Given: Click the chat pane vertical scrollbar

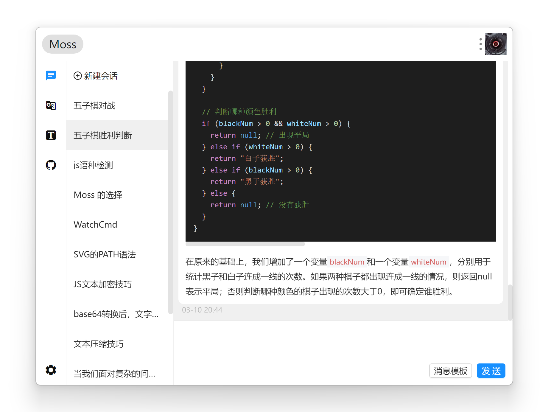Looking at the screenshot, I should [510, 302].
